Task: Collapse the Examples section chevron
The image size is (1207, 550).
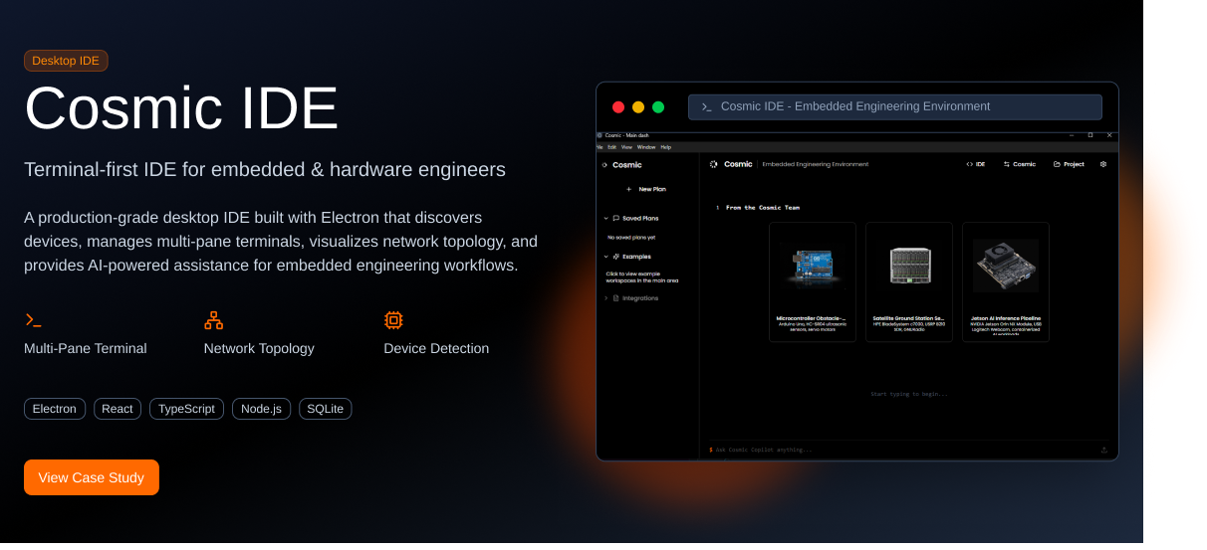Action: pyautogui.click(x=605, y=257)
